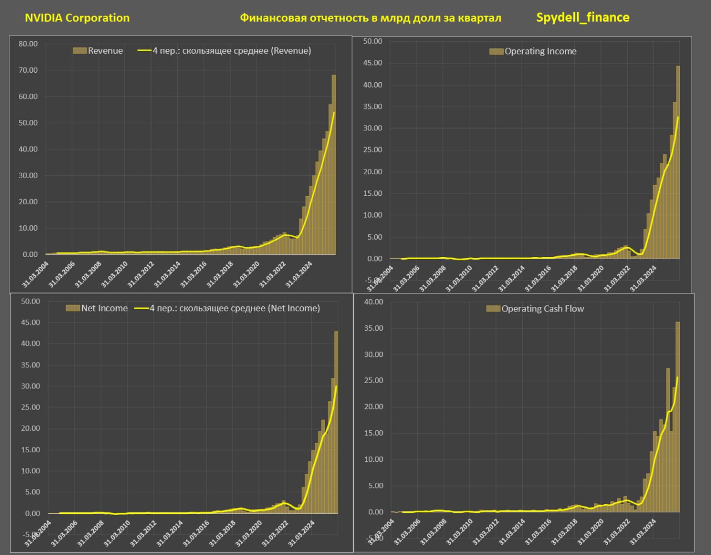Click the tallest bar in Revenue chart

(x=334, y=167)
